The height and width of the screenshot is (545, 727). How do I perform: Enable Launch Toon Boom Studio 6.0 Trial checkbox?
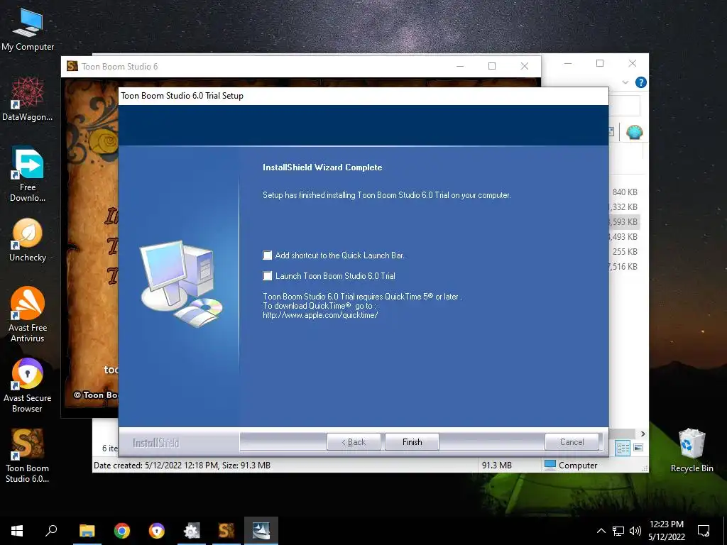(268, 276)
